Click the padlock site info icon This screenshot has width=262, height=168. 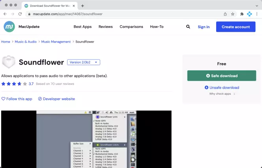coord(29,14)
